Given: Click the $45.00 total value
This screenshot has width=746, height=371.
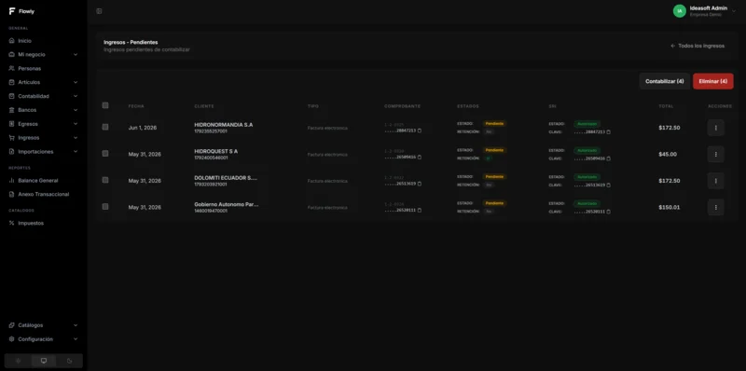Looking at the screenshot, I should (x=668, y=154).
